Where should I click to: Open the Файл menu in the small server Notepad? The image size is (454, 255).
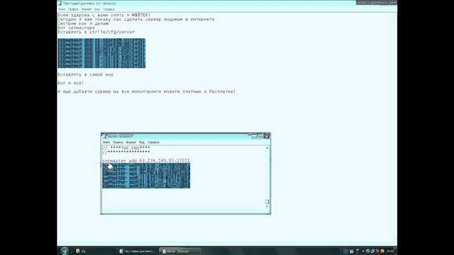point(106,142)
